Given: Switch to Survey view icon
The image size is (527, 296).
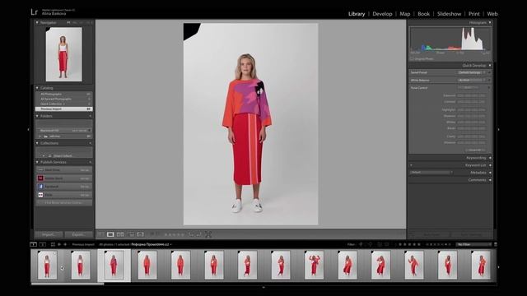Looking at the screenshot, I should 130,234.
